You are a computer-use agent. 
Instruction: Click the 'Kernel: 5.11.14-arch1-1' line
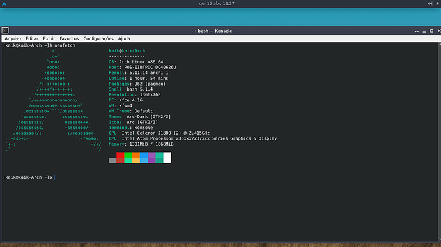click(139, 73)
